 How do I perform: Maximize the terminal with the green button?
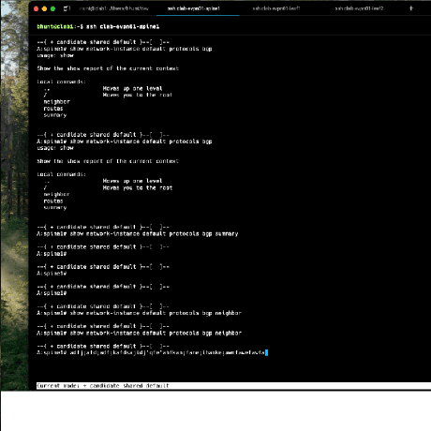(52, 8)
